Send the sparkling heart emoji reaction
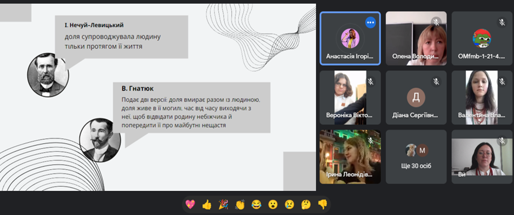The height and width of the screenshot is (215, 514). click(190, 205)
